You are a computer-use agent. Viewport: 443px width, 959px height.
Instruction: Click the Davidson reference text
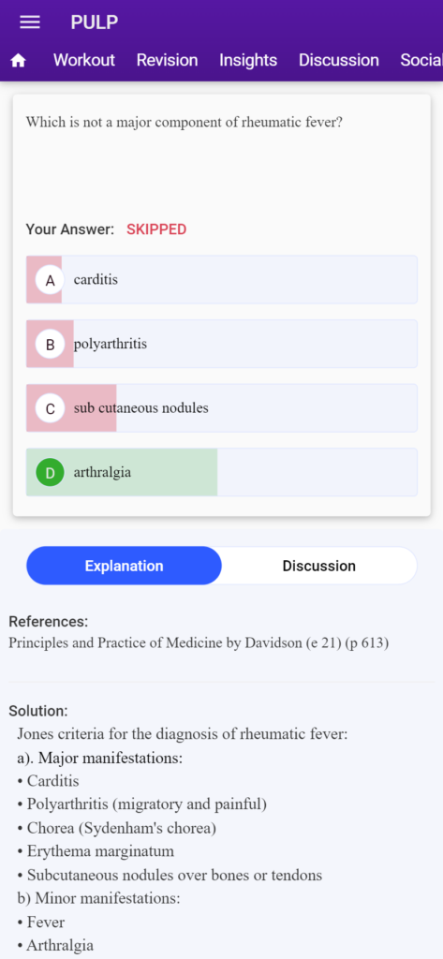coord(199,643)
